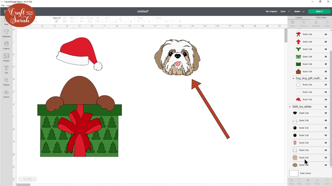Image resolution: width=332 pixels, height=186 pixels.
Task: Toggle visibility of dark green box layer
Action: 326,64
